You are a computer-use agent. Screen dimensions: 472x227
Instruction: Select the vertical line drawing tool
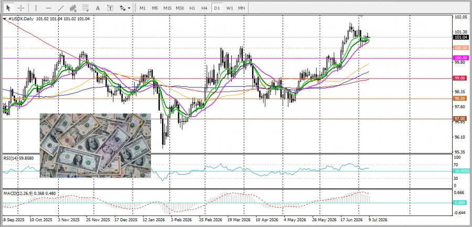36,8
